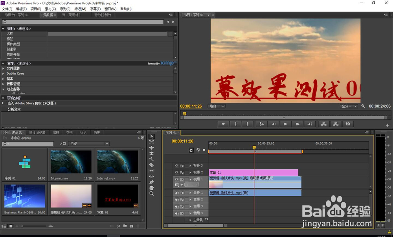The width and height of the screenshot is (393, 237).
Task: Open the button editor plus icon
Action: click(x=387, y=125)
